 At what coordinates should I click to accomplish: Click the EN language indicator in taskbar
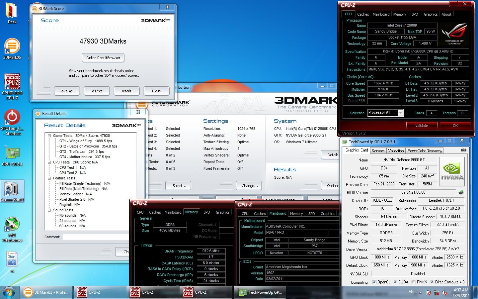click(411, 292)
